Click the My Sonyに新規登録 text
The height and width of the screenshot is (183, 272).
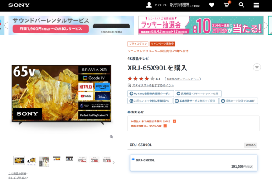click(x=180, y=4)
